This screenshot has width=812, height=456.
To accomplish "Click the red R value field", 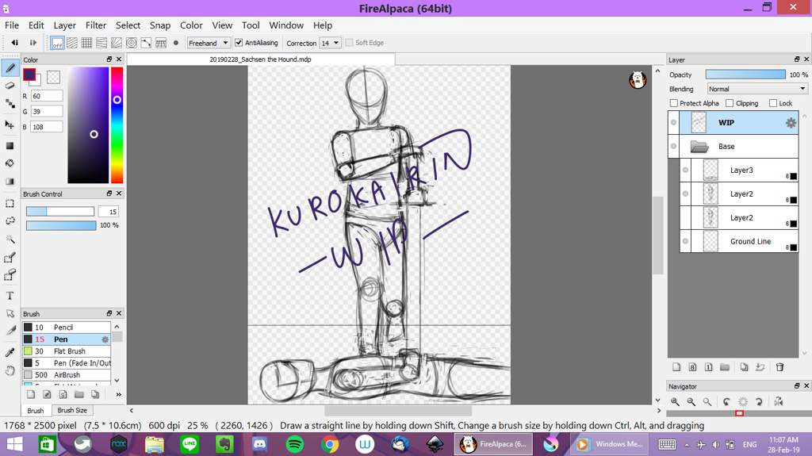I will point(47,96).
